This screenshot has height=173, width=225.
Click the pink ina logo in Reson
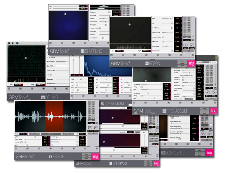point(191,63)
